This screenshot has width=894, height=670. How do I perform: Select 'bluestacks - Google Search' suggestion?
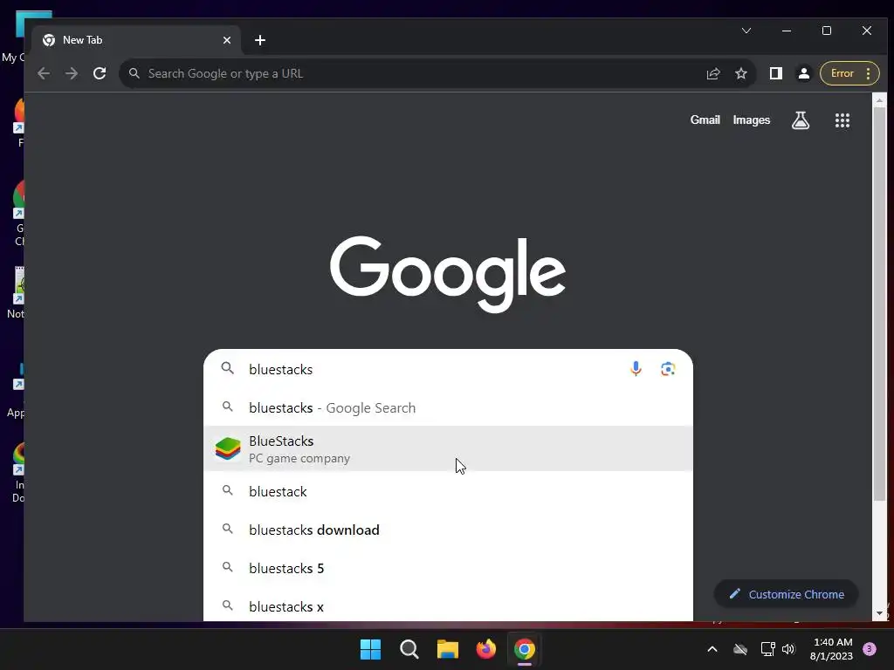point(448,408)
